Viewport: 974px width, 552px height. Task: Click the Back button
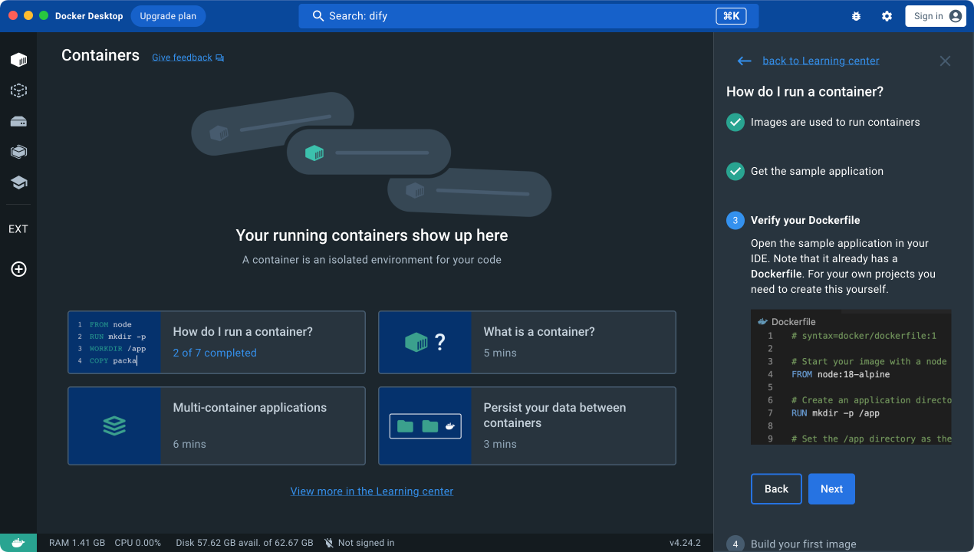(x=776, y=489)
